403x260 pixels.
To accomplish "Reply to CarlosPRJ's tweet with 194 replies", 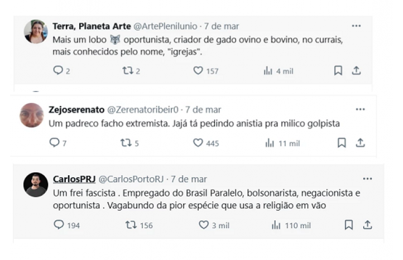I will point(59,225).
